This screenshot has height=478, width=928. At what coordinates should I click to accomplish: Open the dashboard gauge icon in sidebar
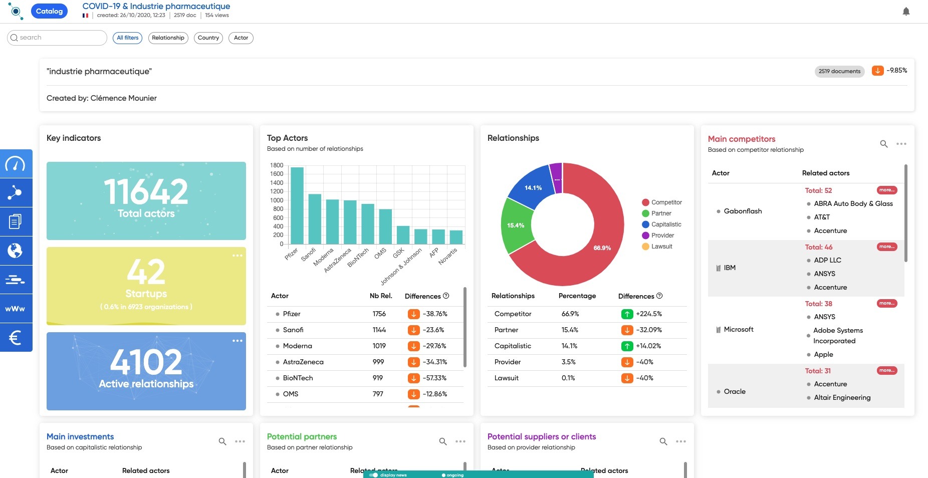pyautogui.click(x=16, y=164)
